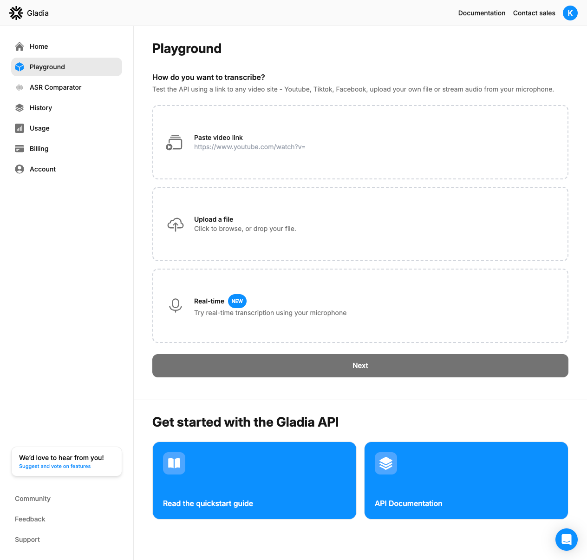Open the Support link
587x560 pixels.
27,540
